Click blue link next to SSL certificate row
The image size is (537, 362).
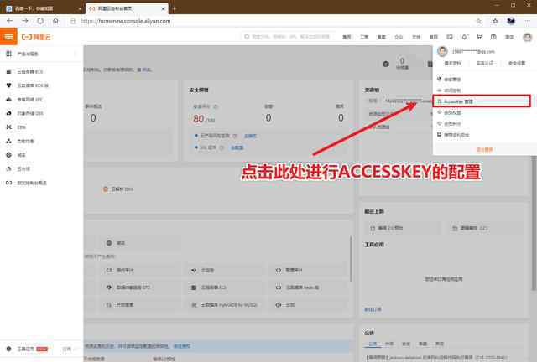[237, 147]
